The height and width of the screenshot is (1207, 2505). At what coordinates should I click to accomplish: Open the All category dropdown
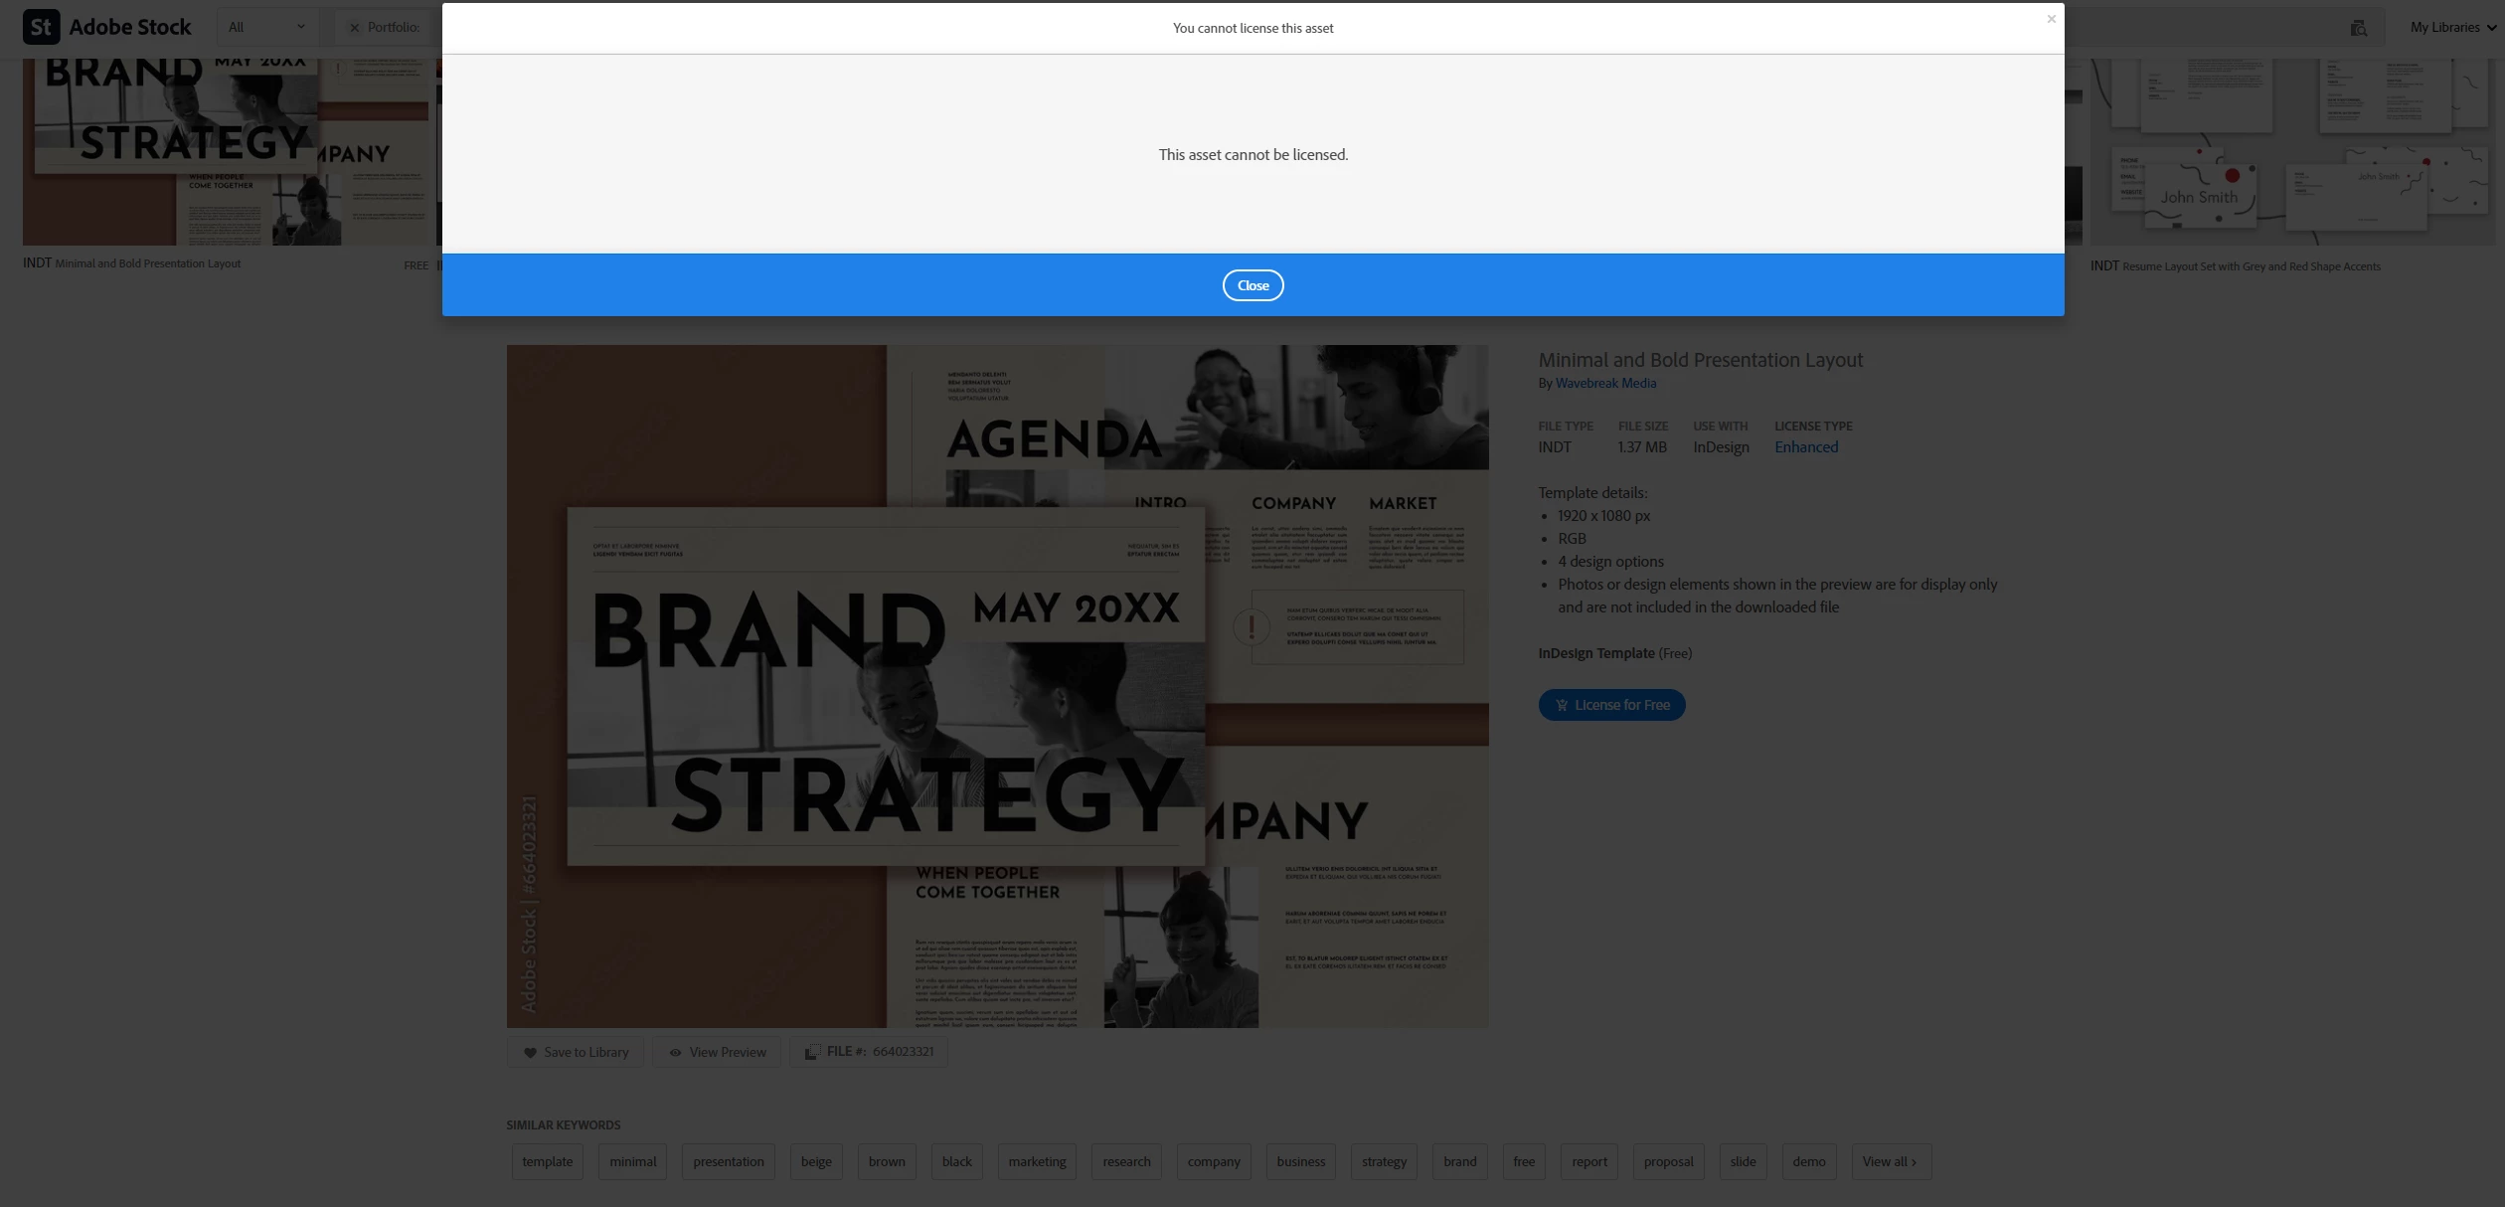coord(266,28)
